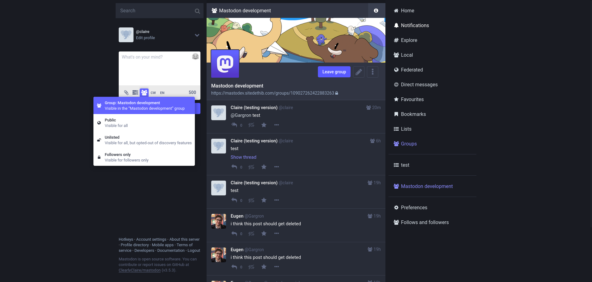Open more menu on Eugen's first post
The image size is (592, 282).
[277, 233]
